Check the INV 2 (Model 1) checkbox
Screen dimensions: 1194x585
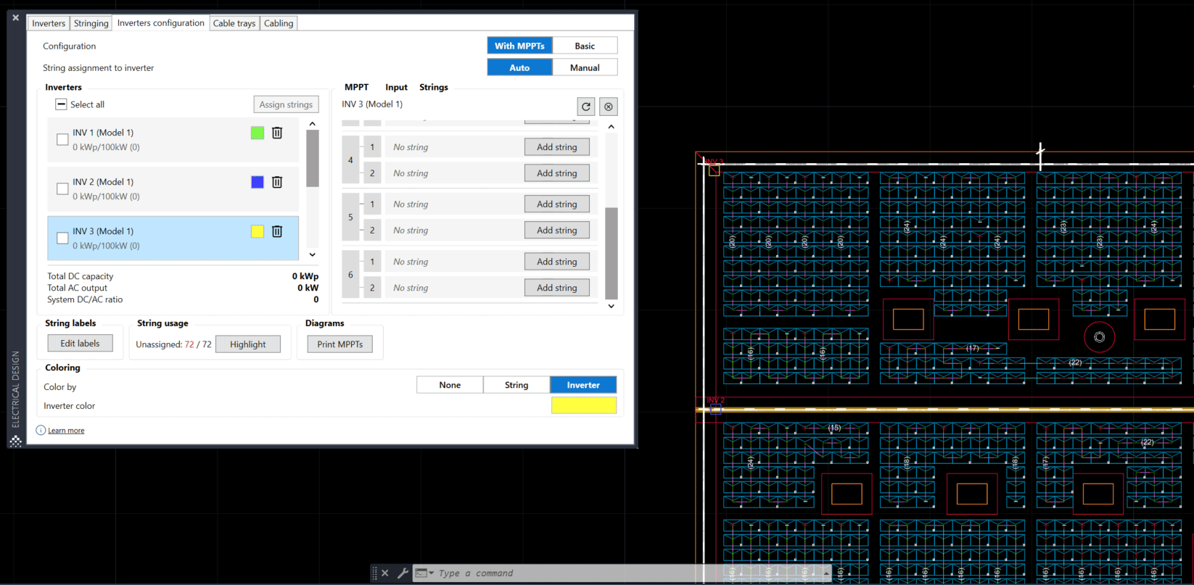point(62,188)
